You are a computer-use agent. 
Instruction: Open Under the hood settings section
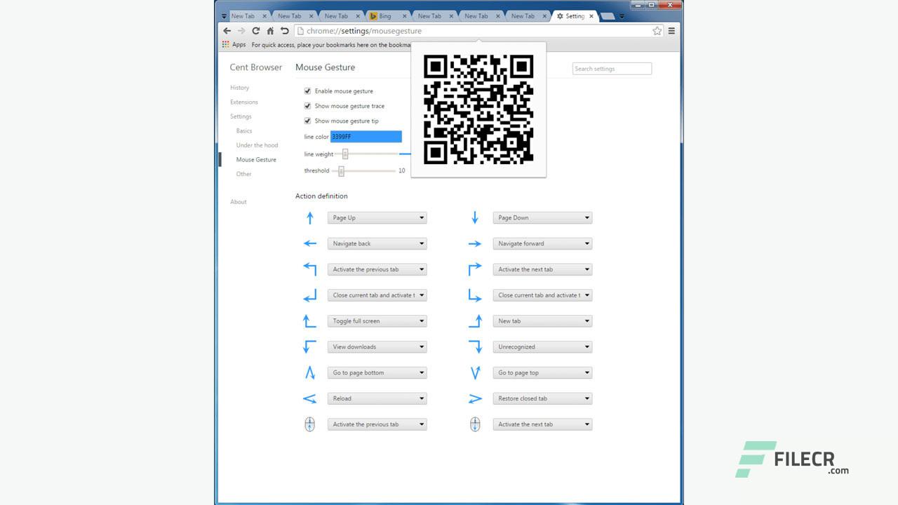click(257, 145)
